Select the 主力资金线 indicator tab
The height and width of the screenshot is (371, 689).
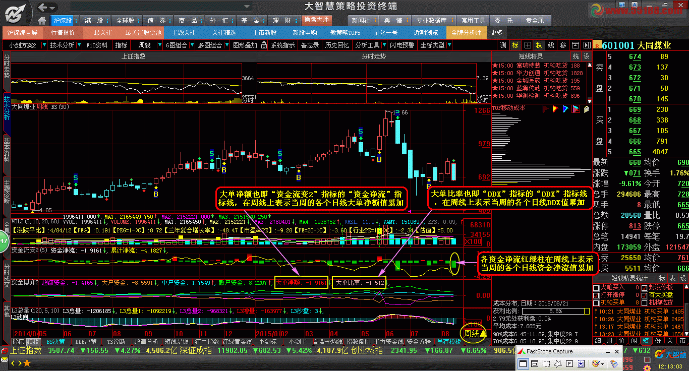coord(388,341)
